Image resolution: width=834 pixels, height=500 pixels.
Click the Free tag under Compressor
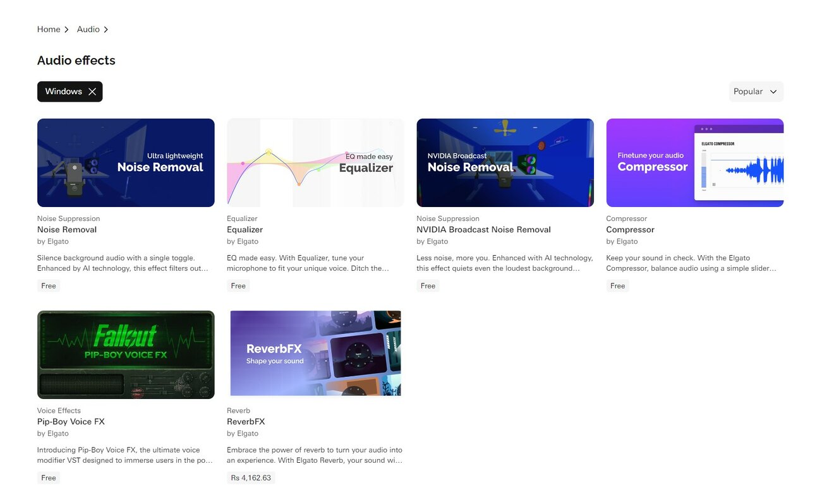(x=617, y=286)
